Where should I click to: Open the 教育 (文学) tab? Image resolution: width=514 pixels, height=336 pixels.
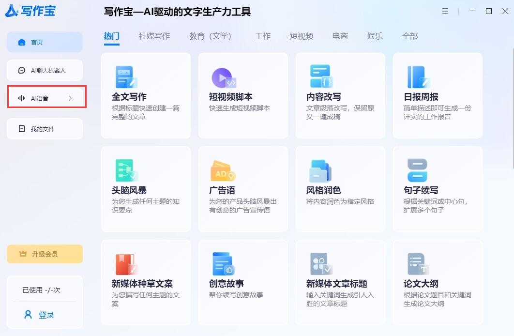click(210, 36)
